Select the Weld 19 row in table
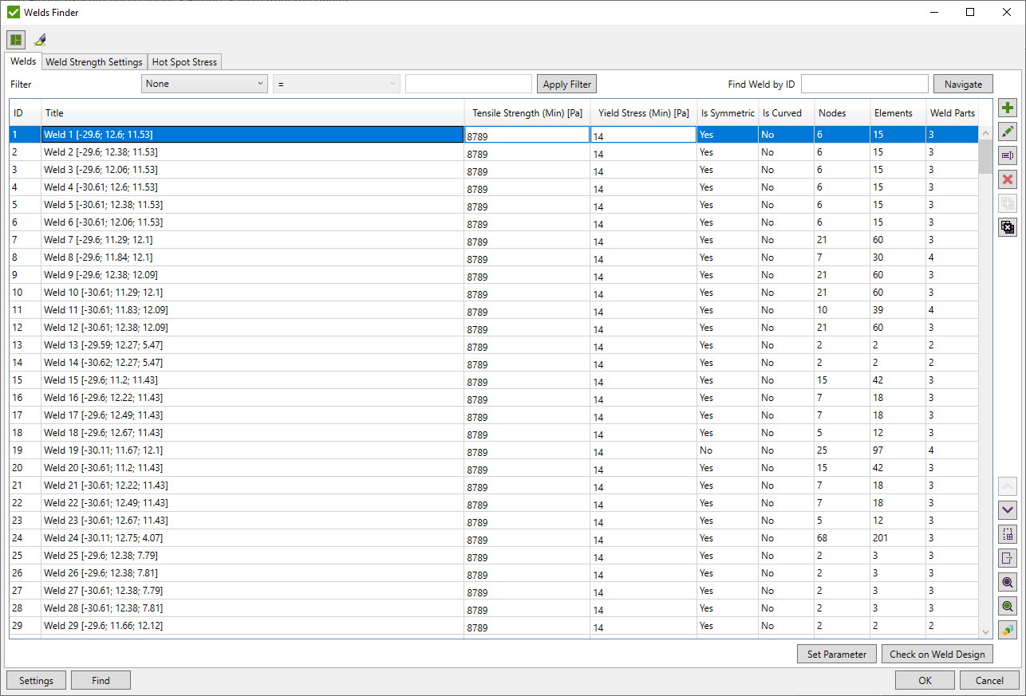Screen dimensions: 1026x696 239,450
